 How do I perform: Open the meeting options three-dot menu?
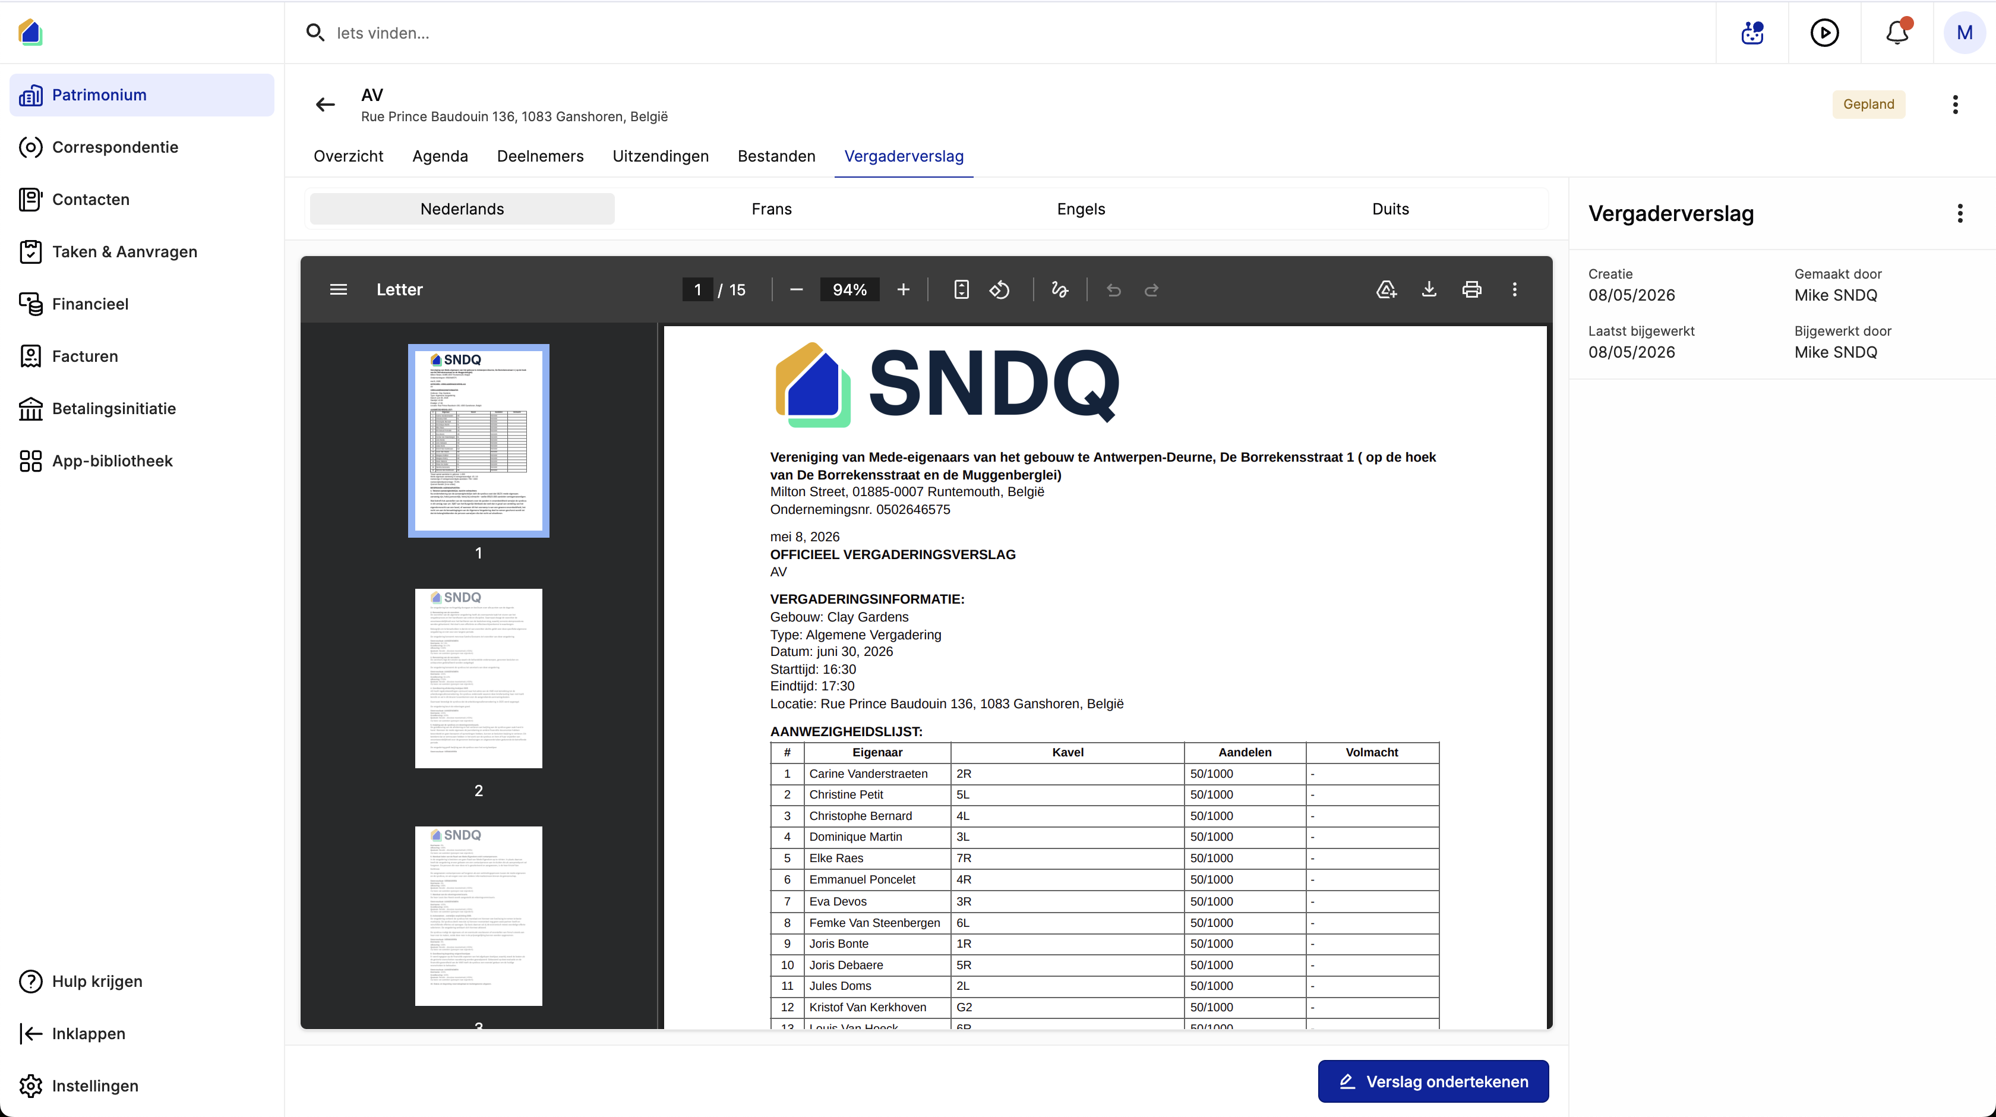click(1956, 105)
